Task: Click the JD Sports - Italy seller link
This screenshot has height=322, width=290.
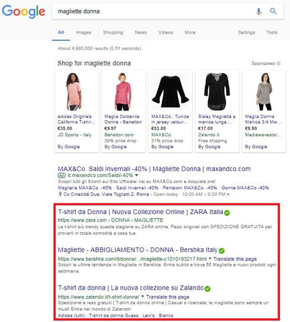Action: click(75, 135)
